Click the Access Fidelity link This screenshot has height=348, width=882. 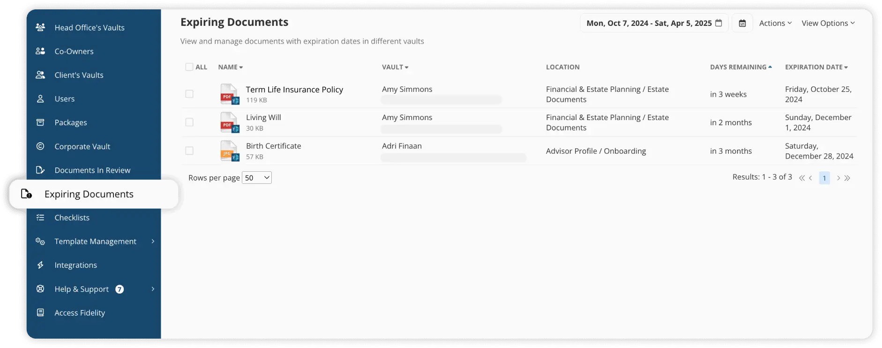(x=80, y=312)
